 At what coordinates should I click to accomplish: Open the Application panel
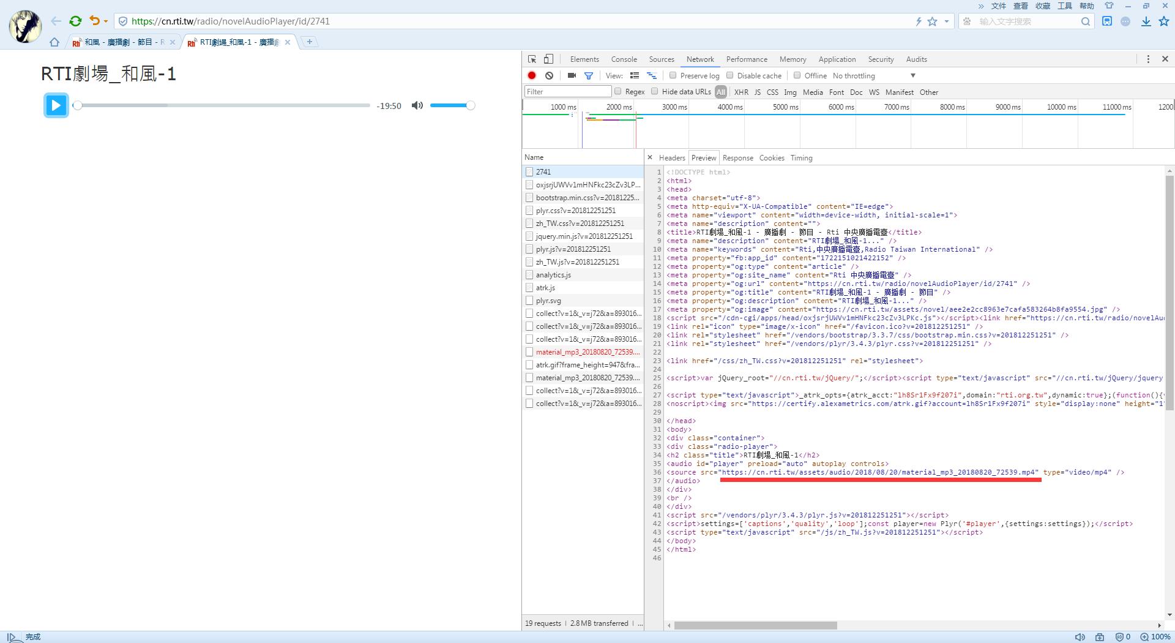(x=837, y=59)
